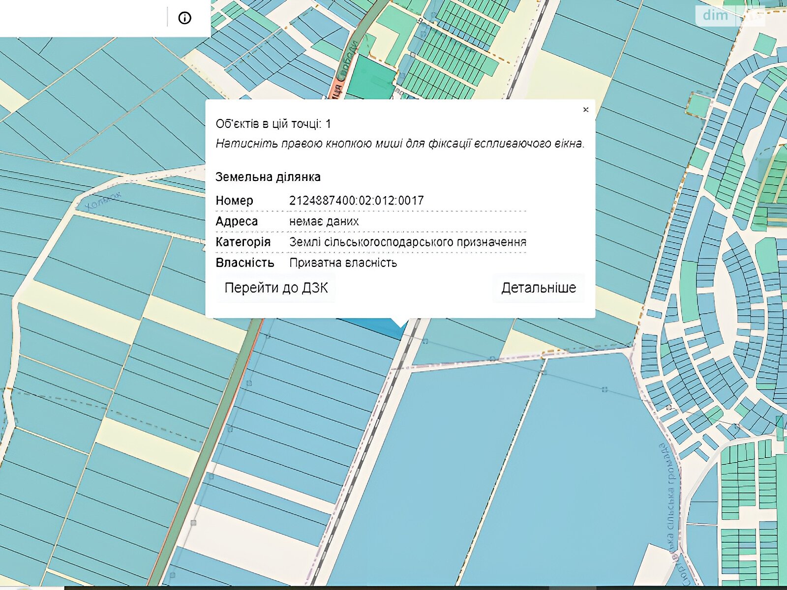Click 'Землі сільськогосподарського призначення' category value

[407, 242]
